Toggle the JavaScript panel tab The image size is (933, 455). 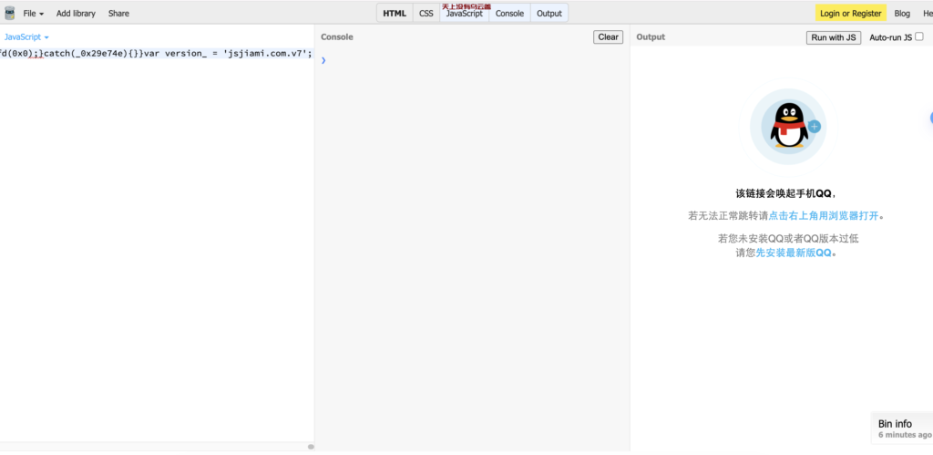[x=464, y=13]
